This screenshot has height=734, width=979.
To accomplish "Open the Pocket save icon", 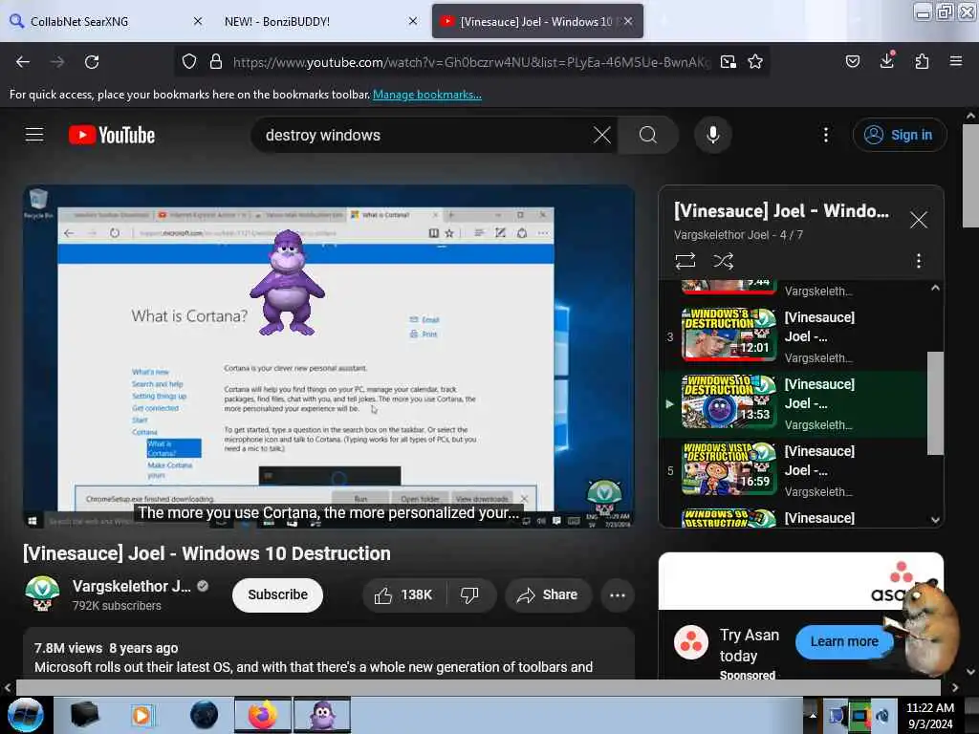I will pyautogui.click(x=853, y=61).
